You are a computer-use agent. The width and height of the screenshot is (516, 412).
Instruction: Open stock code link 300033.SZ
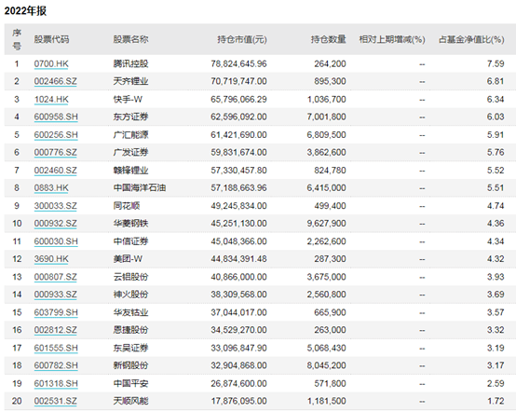pos(56,206)
